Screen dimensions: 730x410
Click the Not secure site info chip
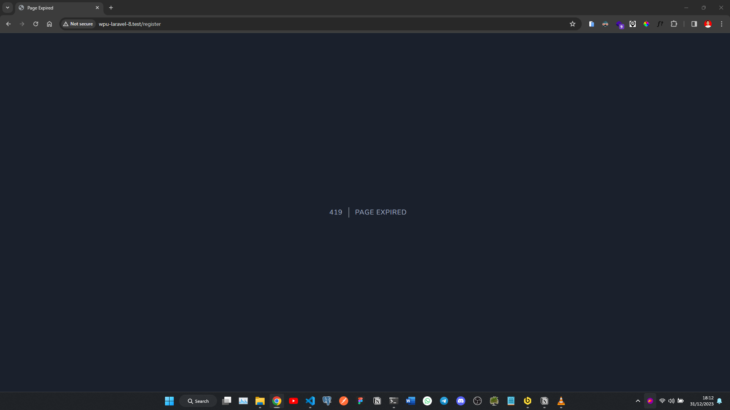click(78, 24)
